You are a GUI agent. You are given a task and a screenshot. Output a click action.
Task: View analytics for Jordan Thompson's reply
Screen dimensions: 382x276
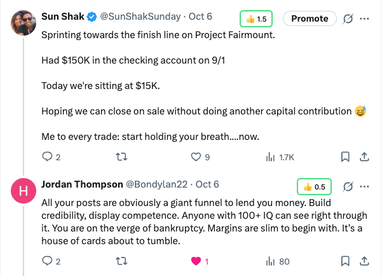pos(270,261)
